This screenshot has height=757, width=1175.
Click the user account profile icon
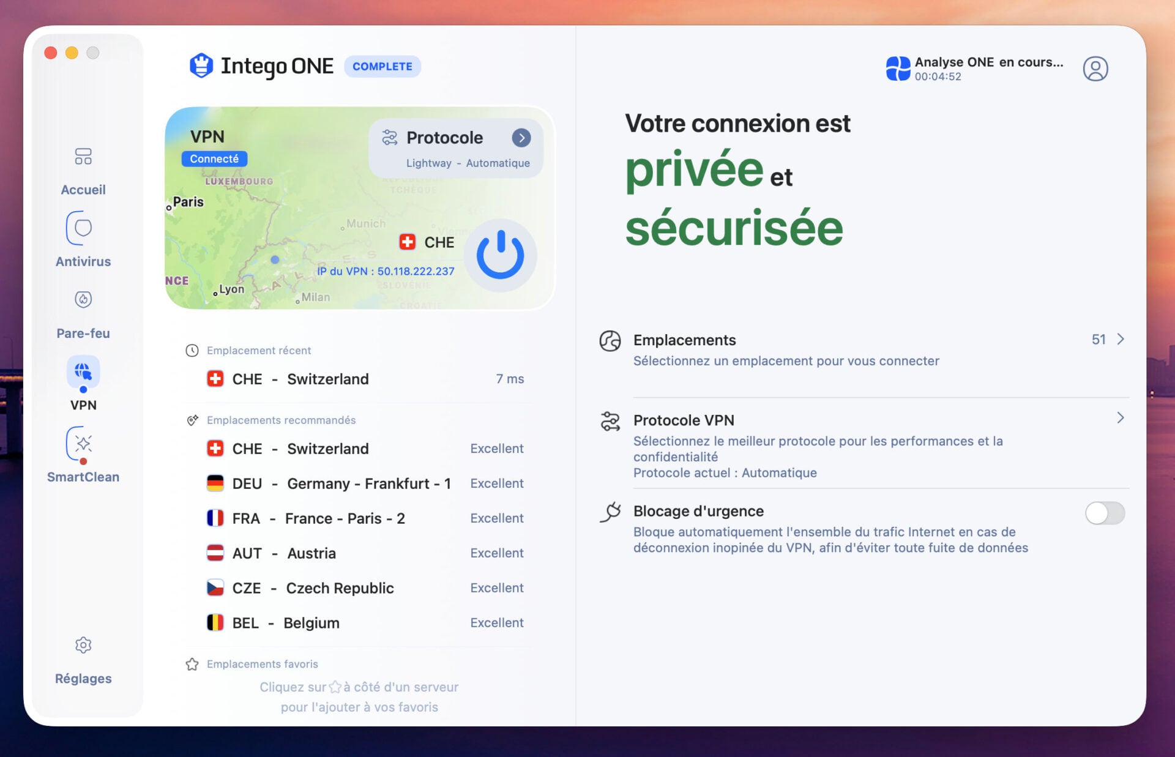point(1095,69)
